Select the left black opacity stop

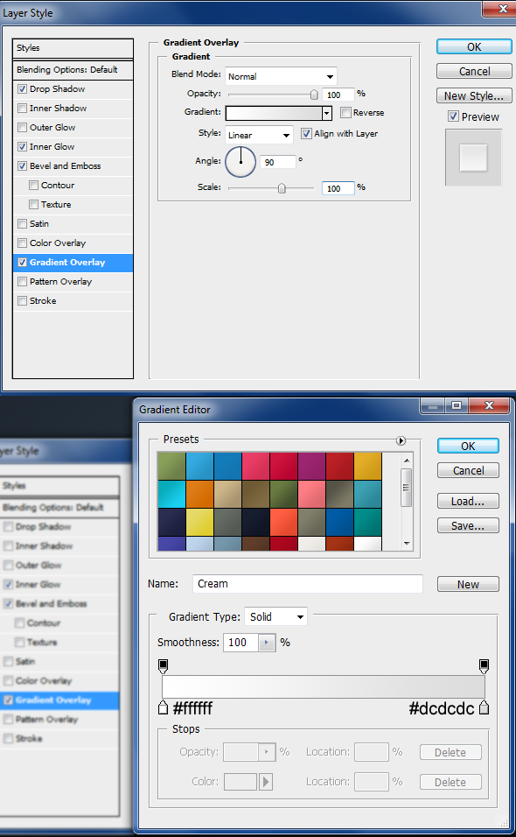pyautogui.click(x=164, y=665)
